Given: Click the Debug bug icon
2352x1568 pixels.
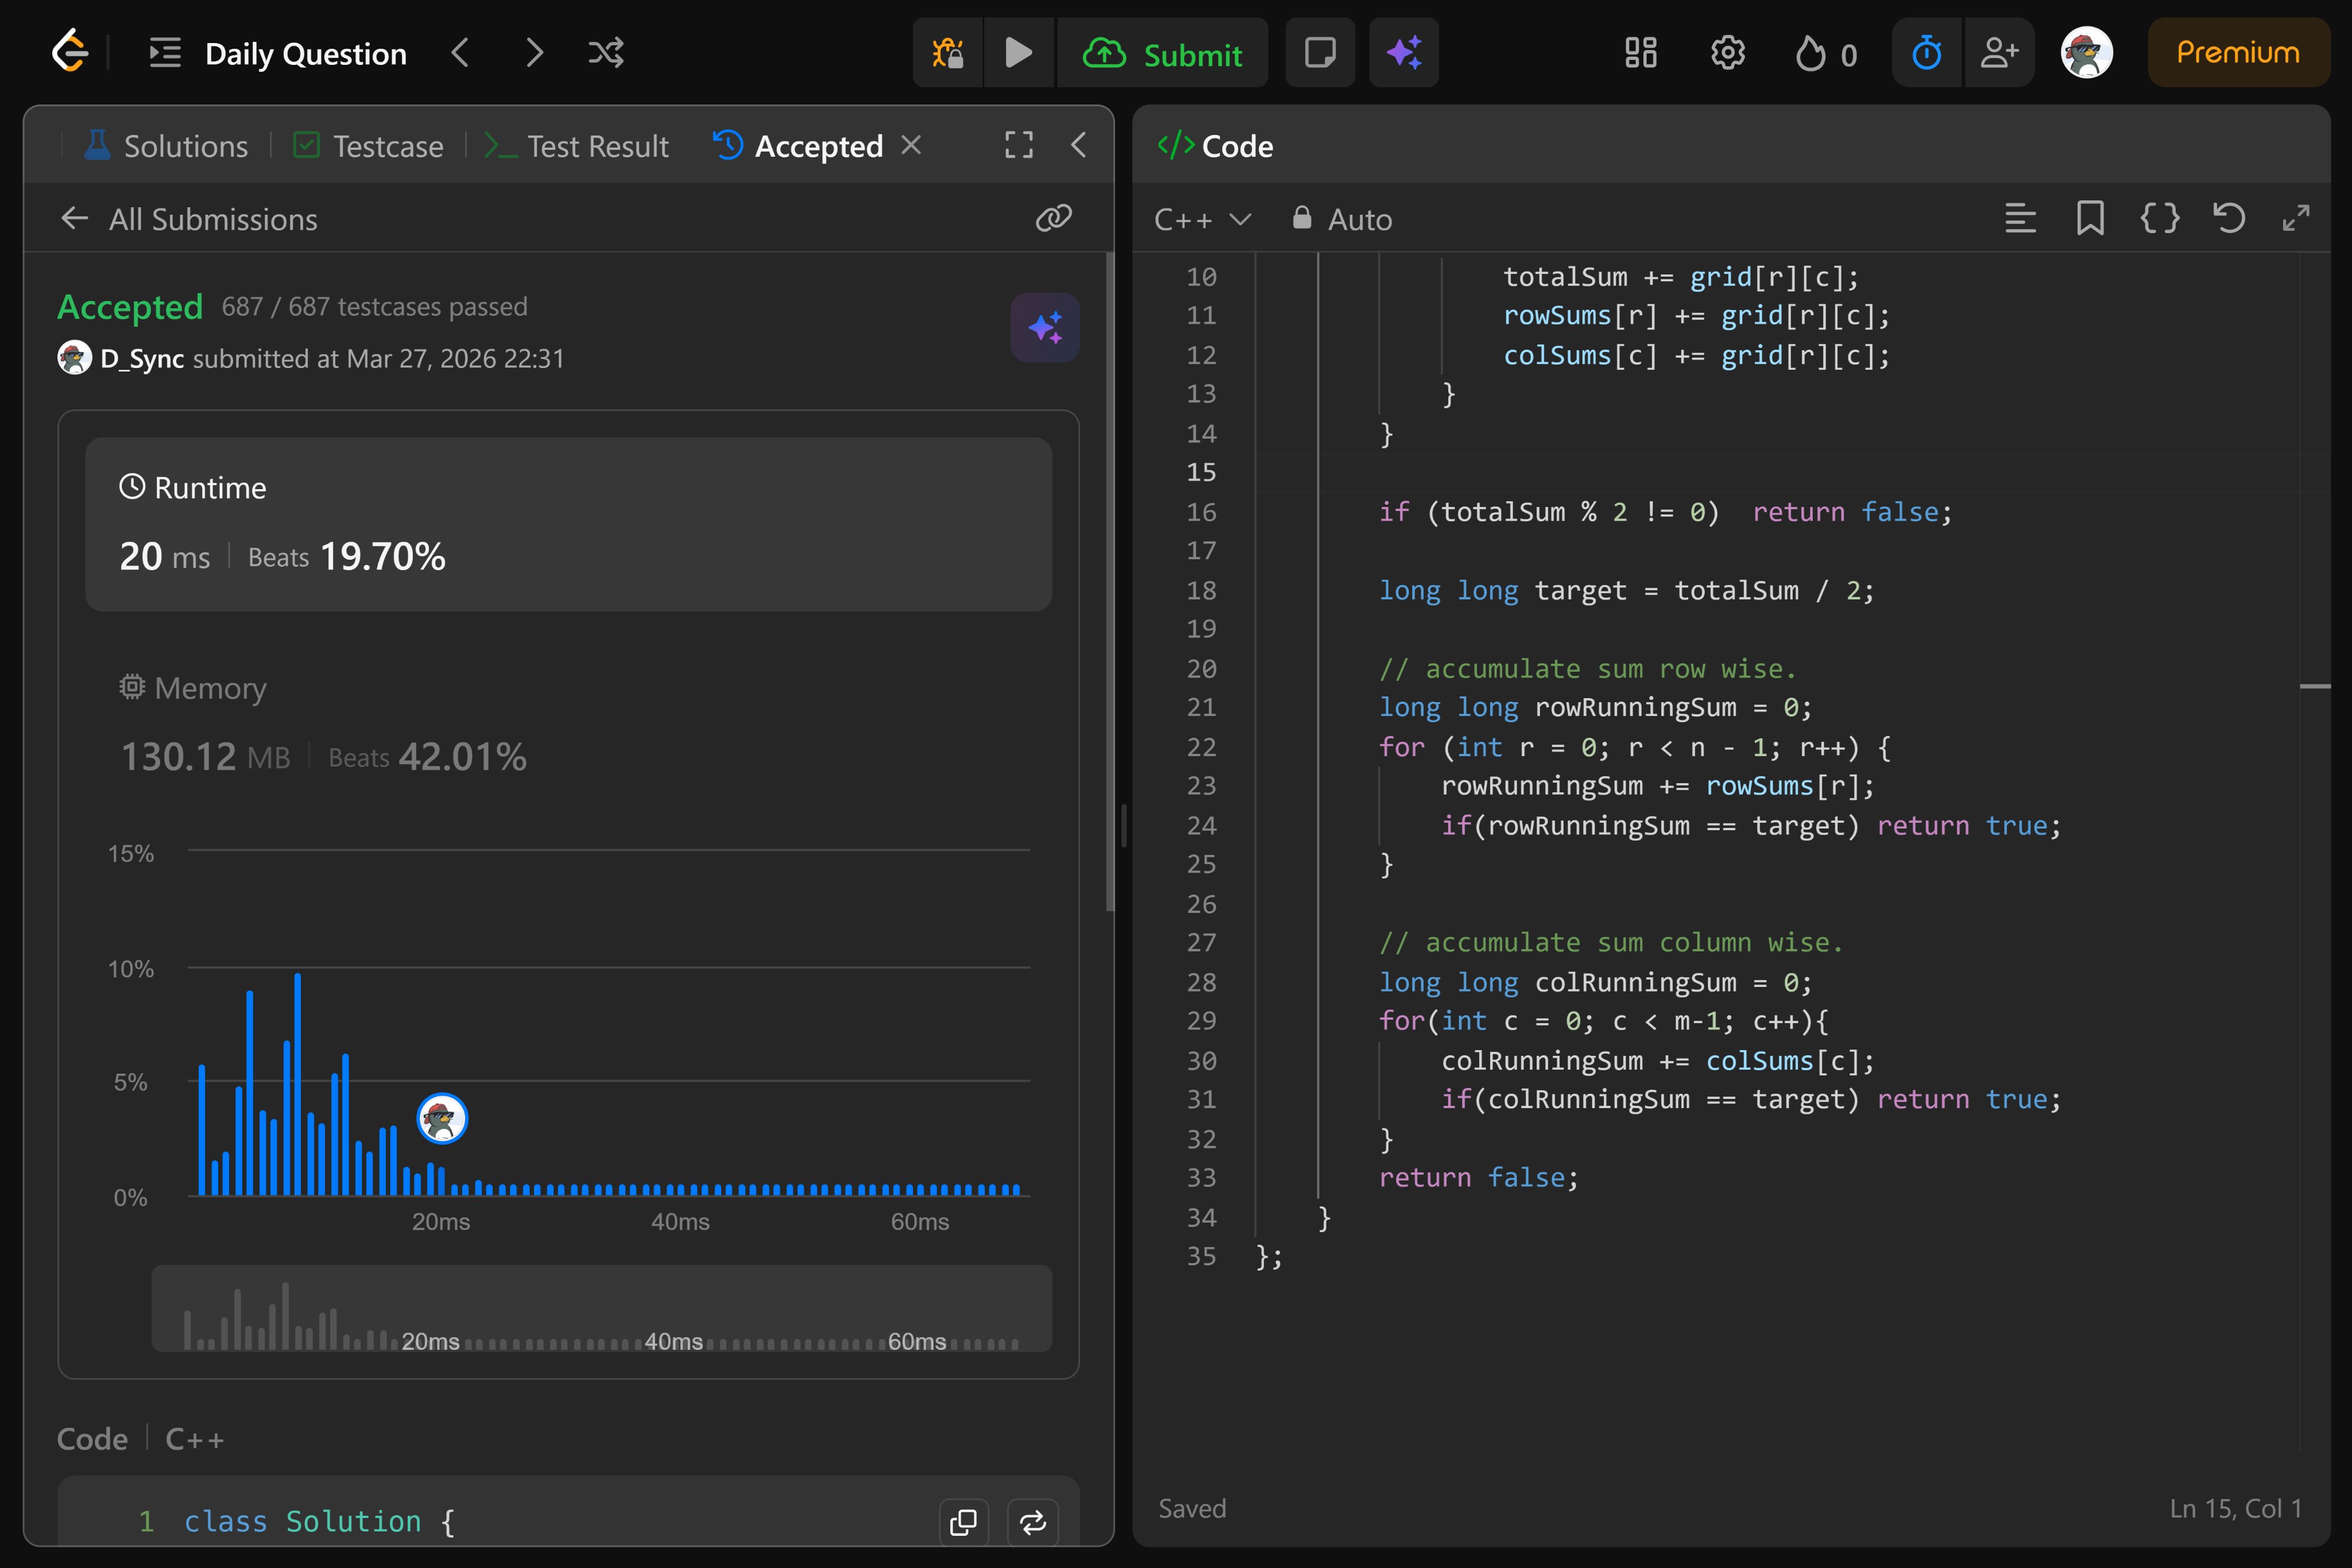Looking at the screenshot, I should (948, 52).
